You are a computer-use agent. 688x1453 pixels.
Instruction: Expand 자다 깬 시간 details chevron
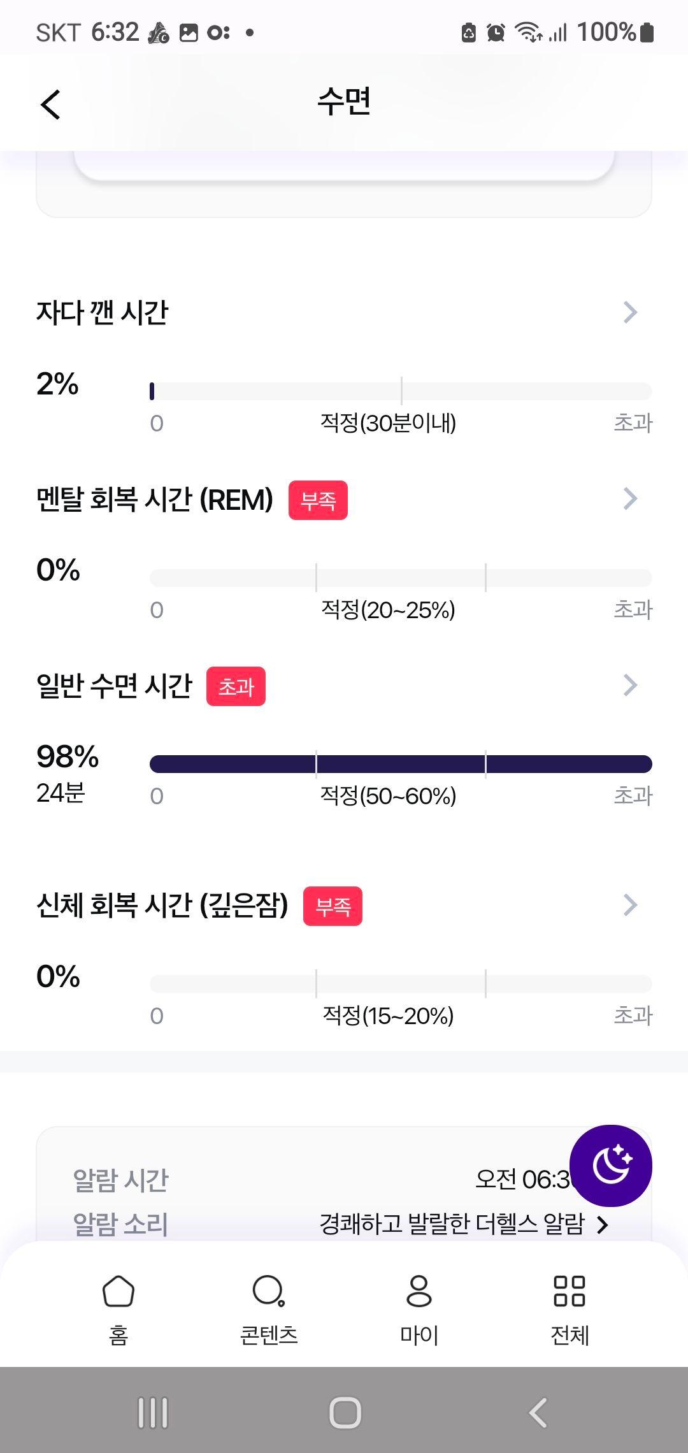pyautogui.click(x=630, y=312)
